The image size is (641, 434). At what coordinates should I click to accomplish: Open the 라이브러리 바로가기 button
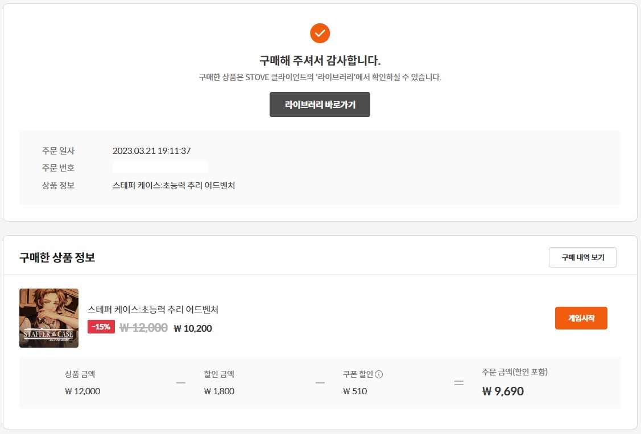click(320, 105)
